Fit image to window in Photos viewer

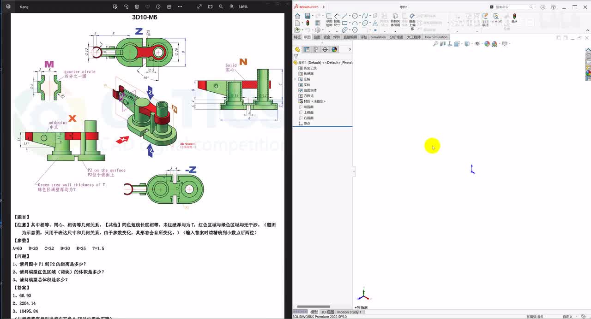point(210,6)
